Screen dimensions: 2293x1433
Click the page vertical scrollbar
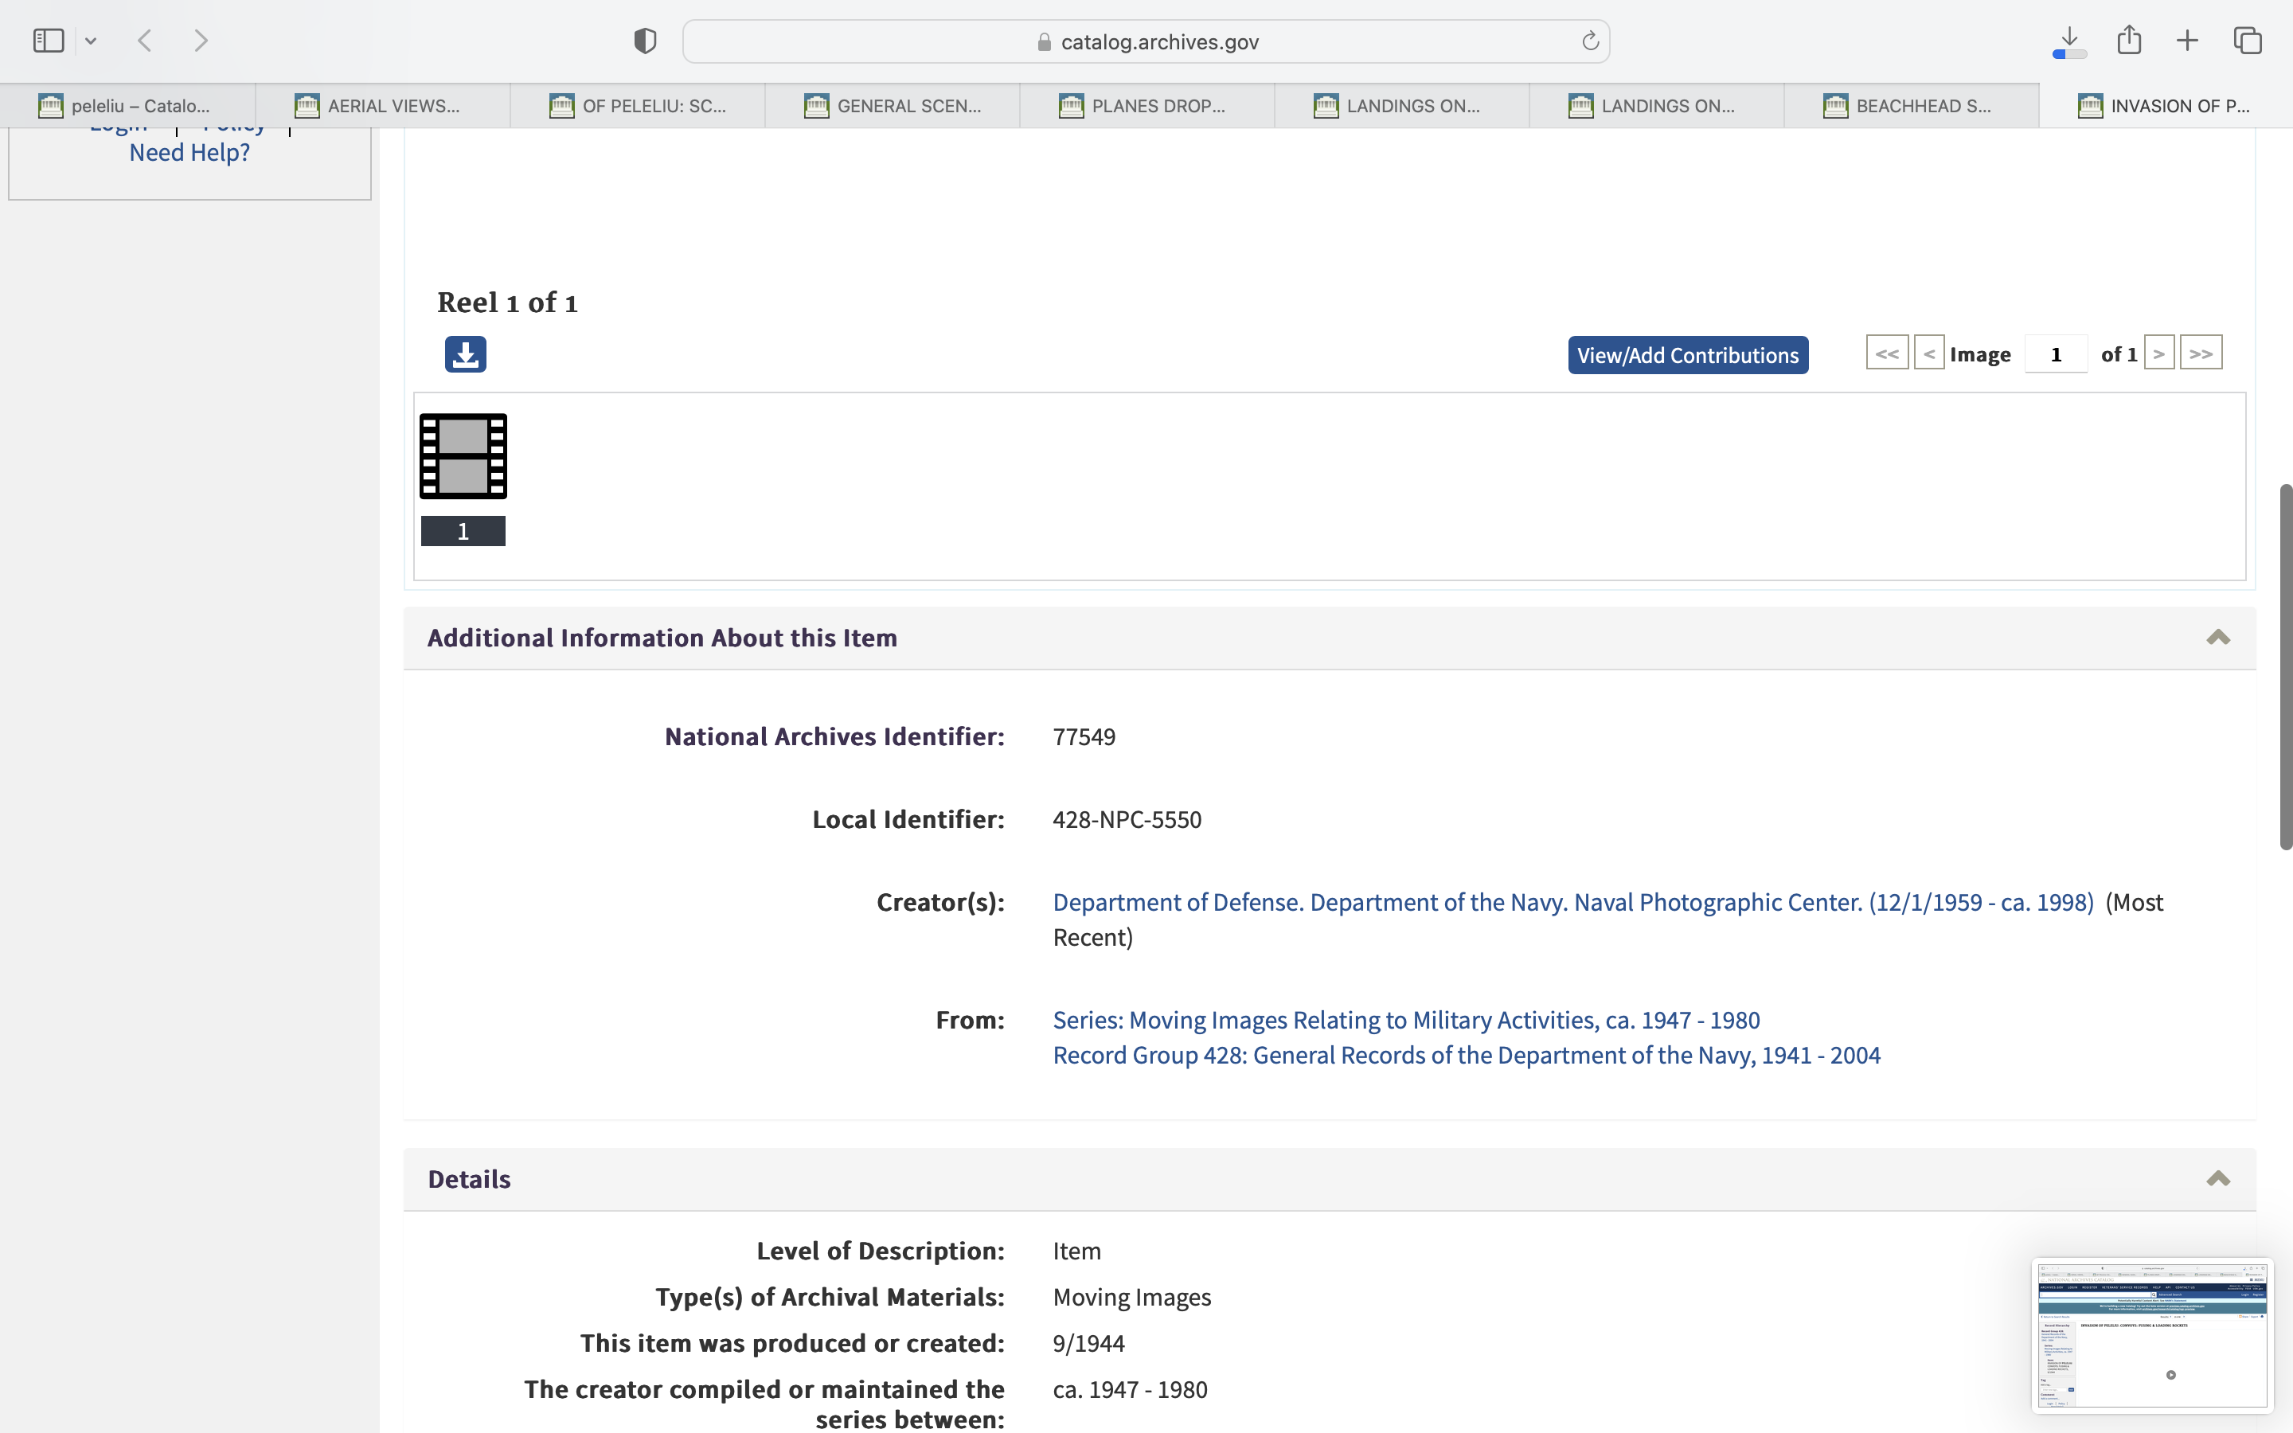click(2284, 666)
